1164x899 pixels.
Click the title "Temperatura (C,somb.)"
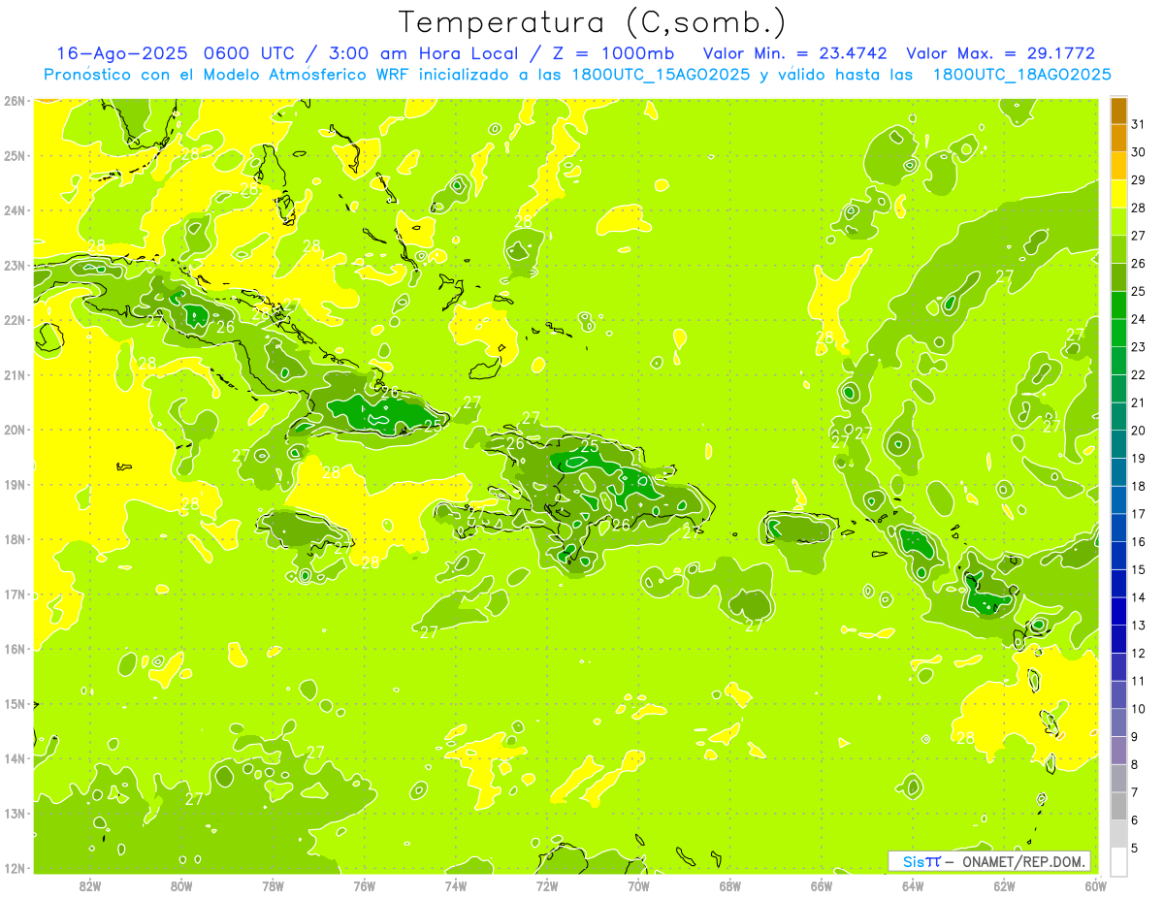tap(592, 22)
